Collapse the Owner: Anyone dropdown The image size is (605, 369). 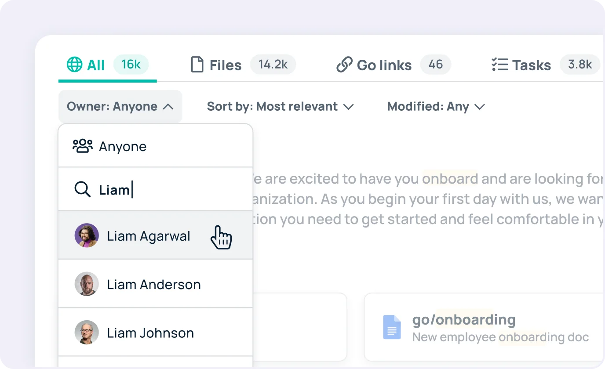click(x=120, y=107)
